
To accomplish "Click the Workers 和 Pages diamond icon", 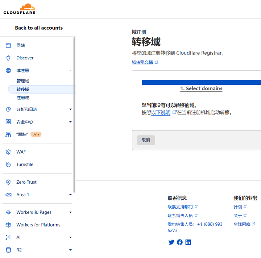I will (8, 212).
